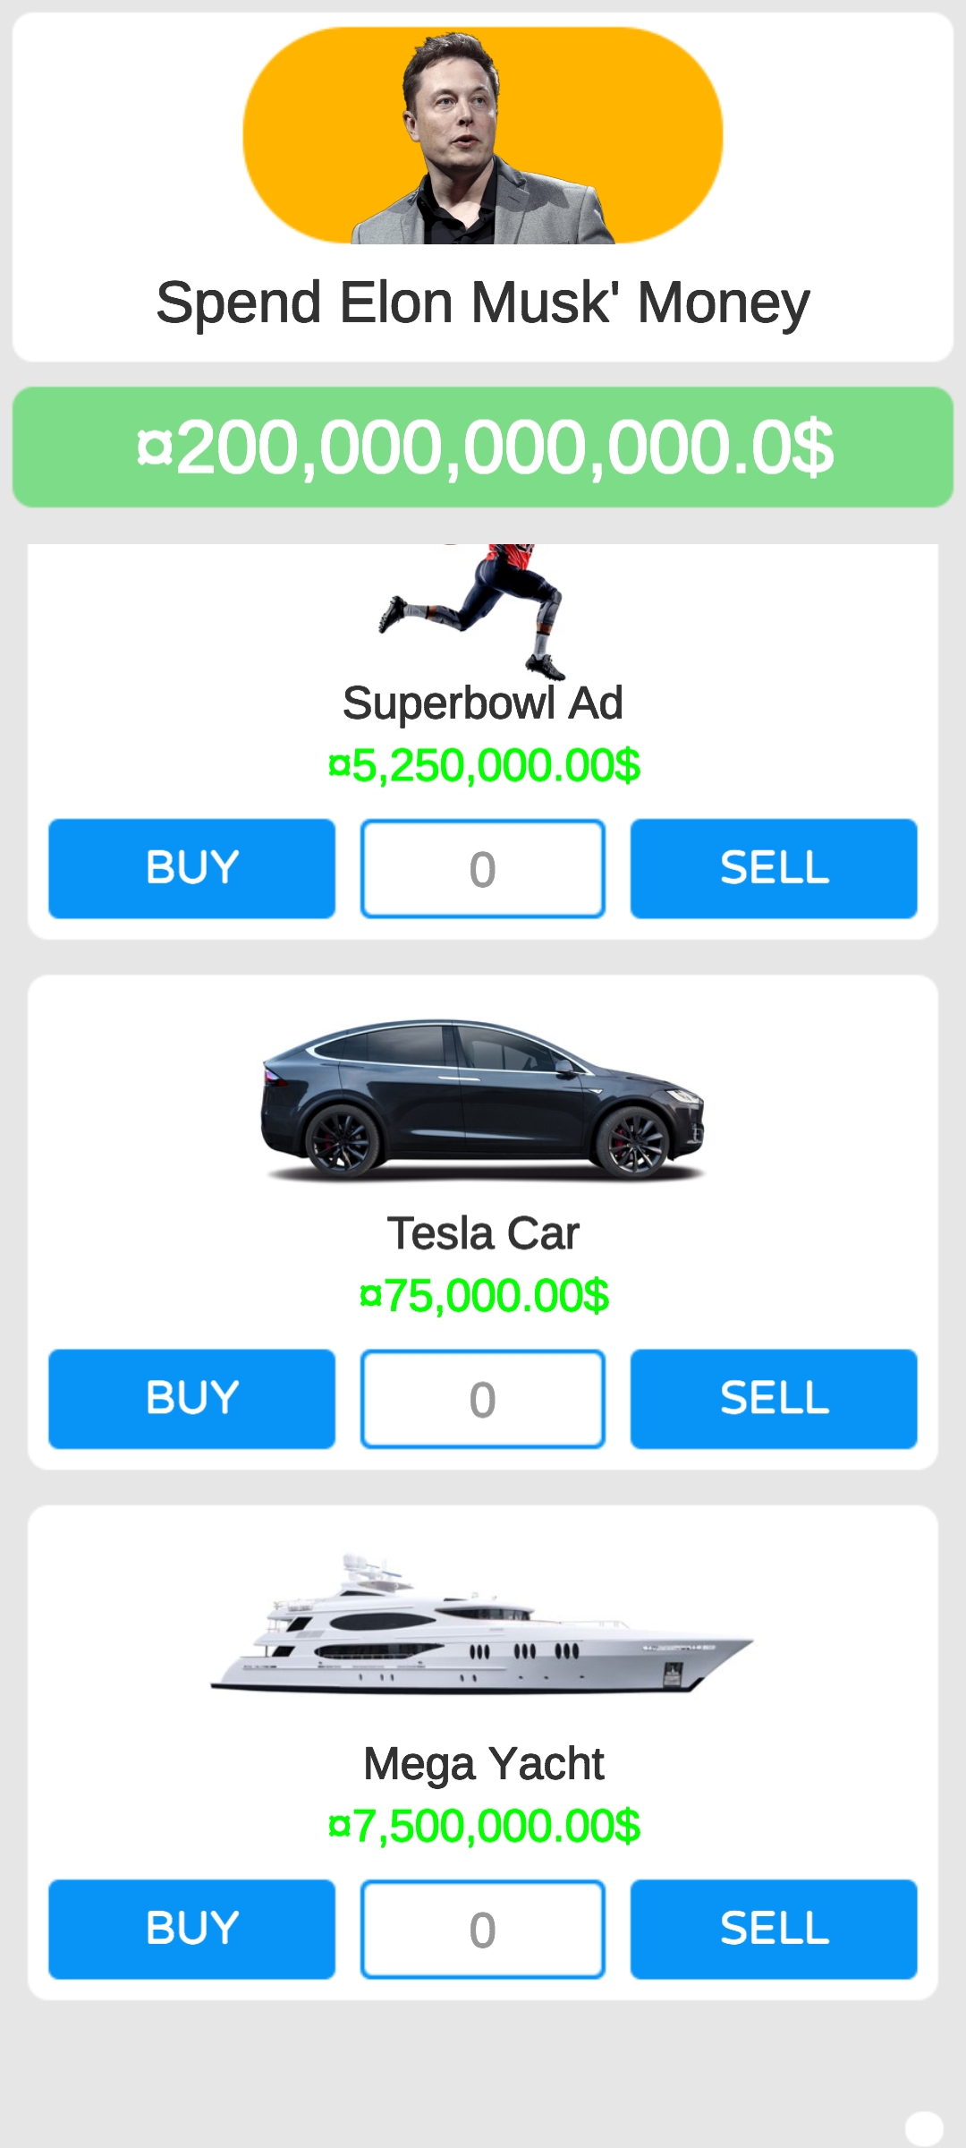Image resolution: width=966 pixels, height=2148 pixels.
Task: Click the Mega Yacht price text
Action: point(484,1826)
